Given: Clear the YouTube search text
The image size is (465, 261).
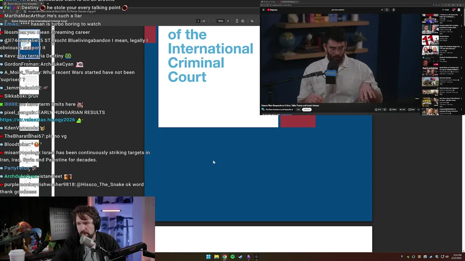Looking at the screenshot, I should tap(382, 10).
